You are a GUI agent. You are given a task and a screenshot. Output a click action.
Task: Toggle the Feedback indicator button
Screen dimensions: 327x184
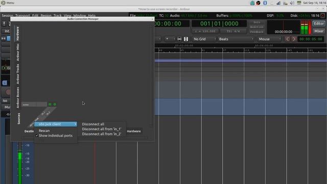[256, 32]
